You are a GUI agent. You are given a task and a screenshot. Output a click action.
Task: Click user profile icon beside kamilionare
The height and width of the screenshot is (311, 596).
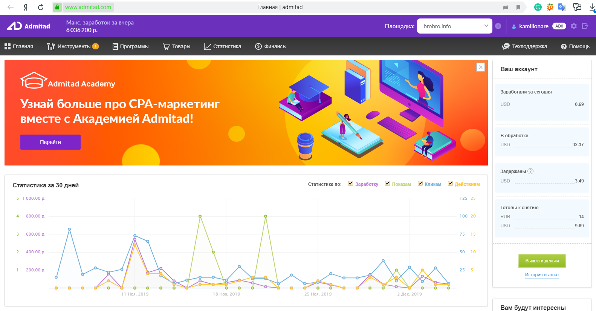[x=514, y=26]
